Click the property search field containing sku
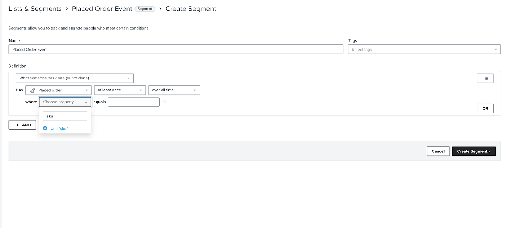This screenshot has height=228, width=506. (65, 116)
